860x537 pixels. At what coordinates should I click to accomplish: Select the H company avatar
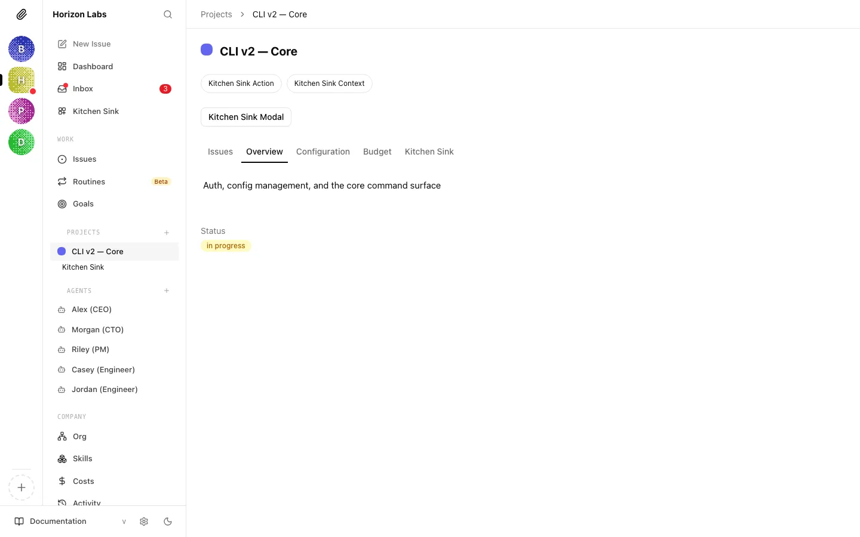(21, 80)
